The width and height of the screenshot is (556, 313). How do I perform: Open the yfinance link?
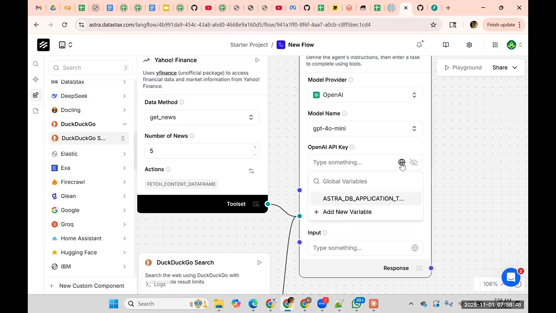point(166,73)
